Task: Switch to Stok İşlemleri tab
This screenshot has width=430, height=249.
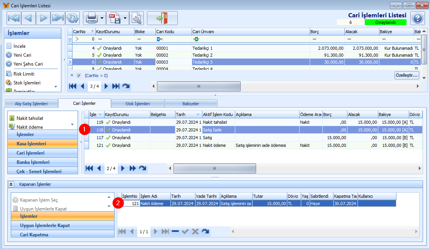Action: pyautogui.click(x=138, y=104)
